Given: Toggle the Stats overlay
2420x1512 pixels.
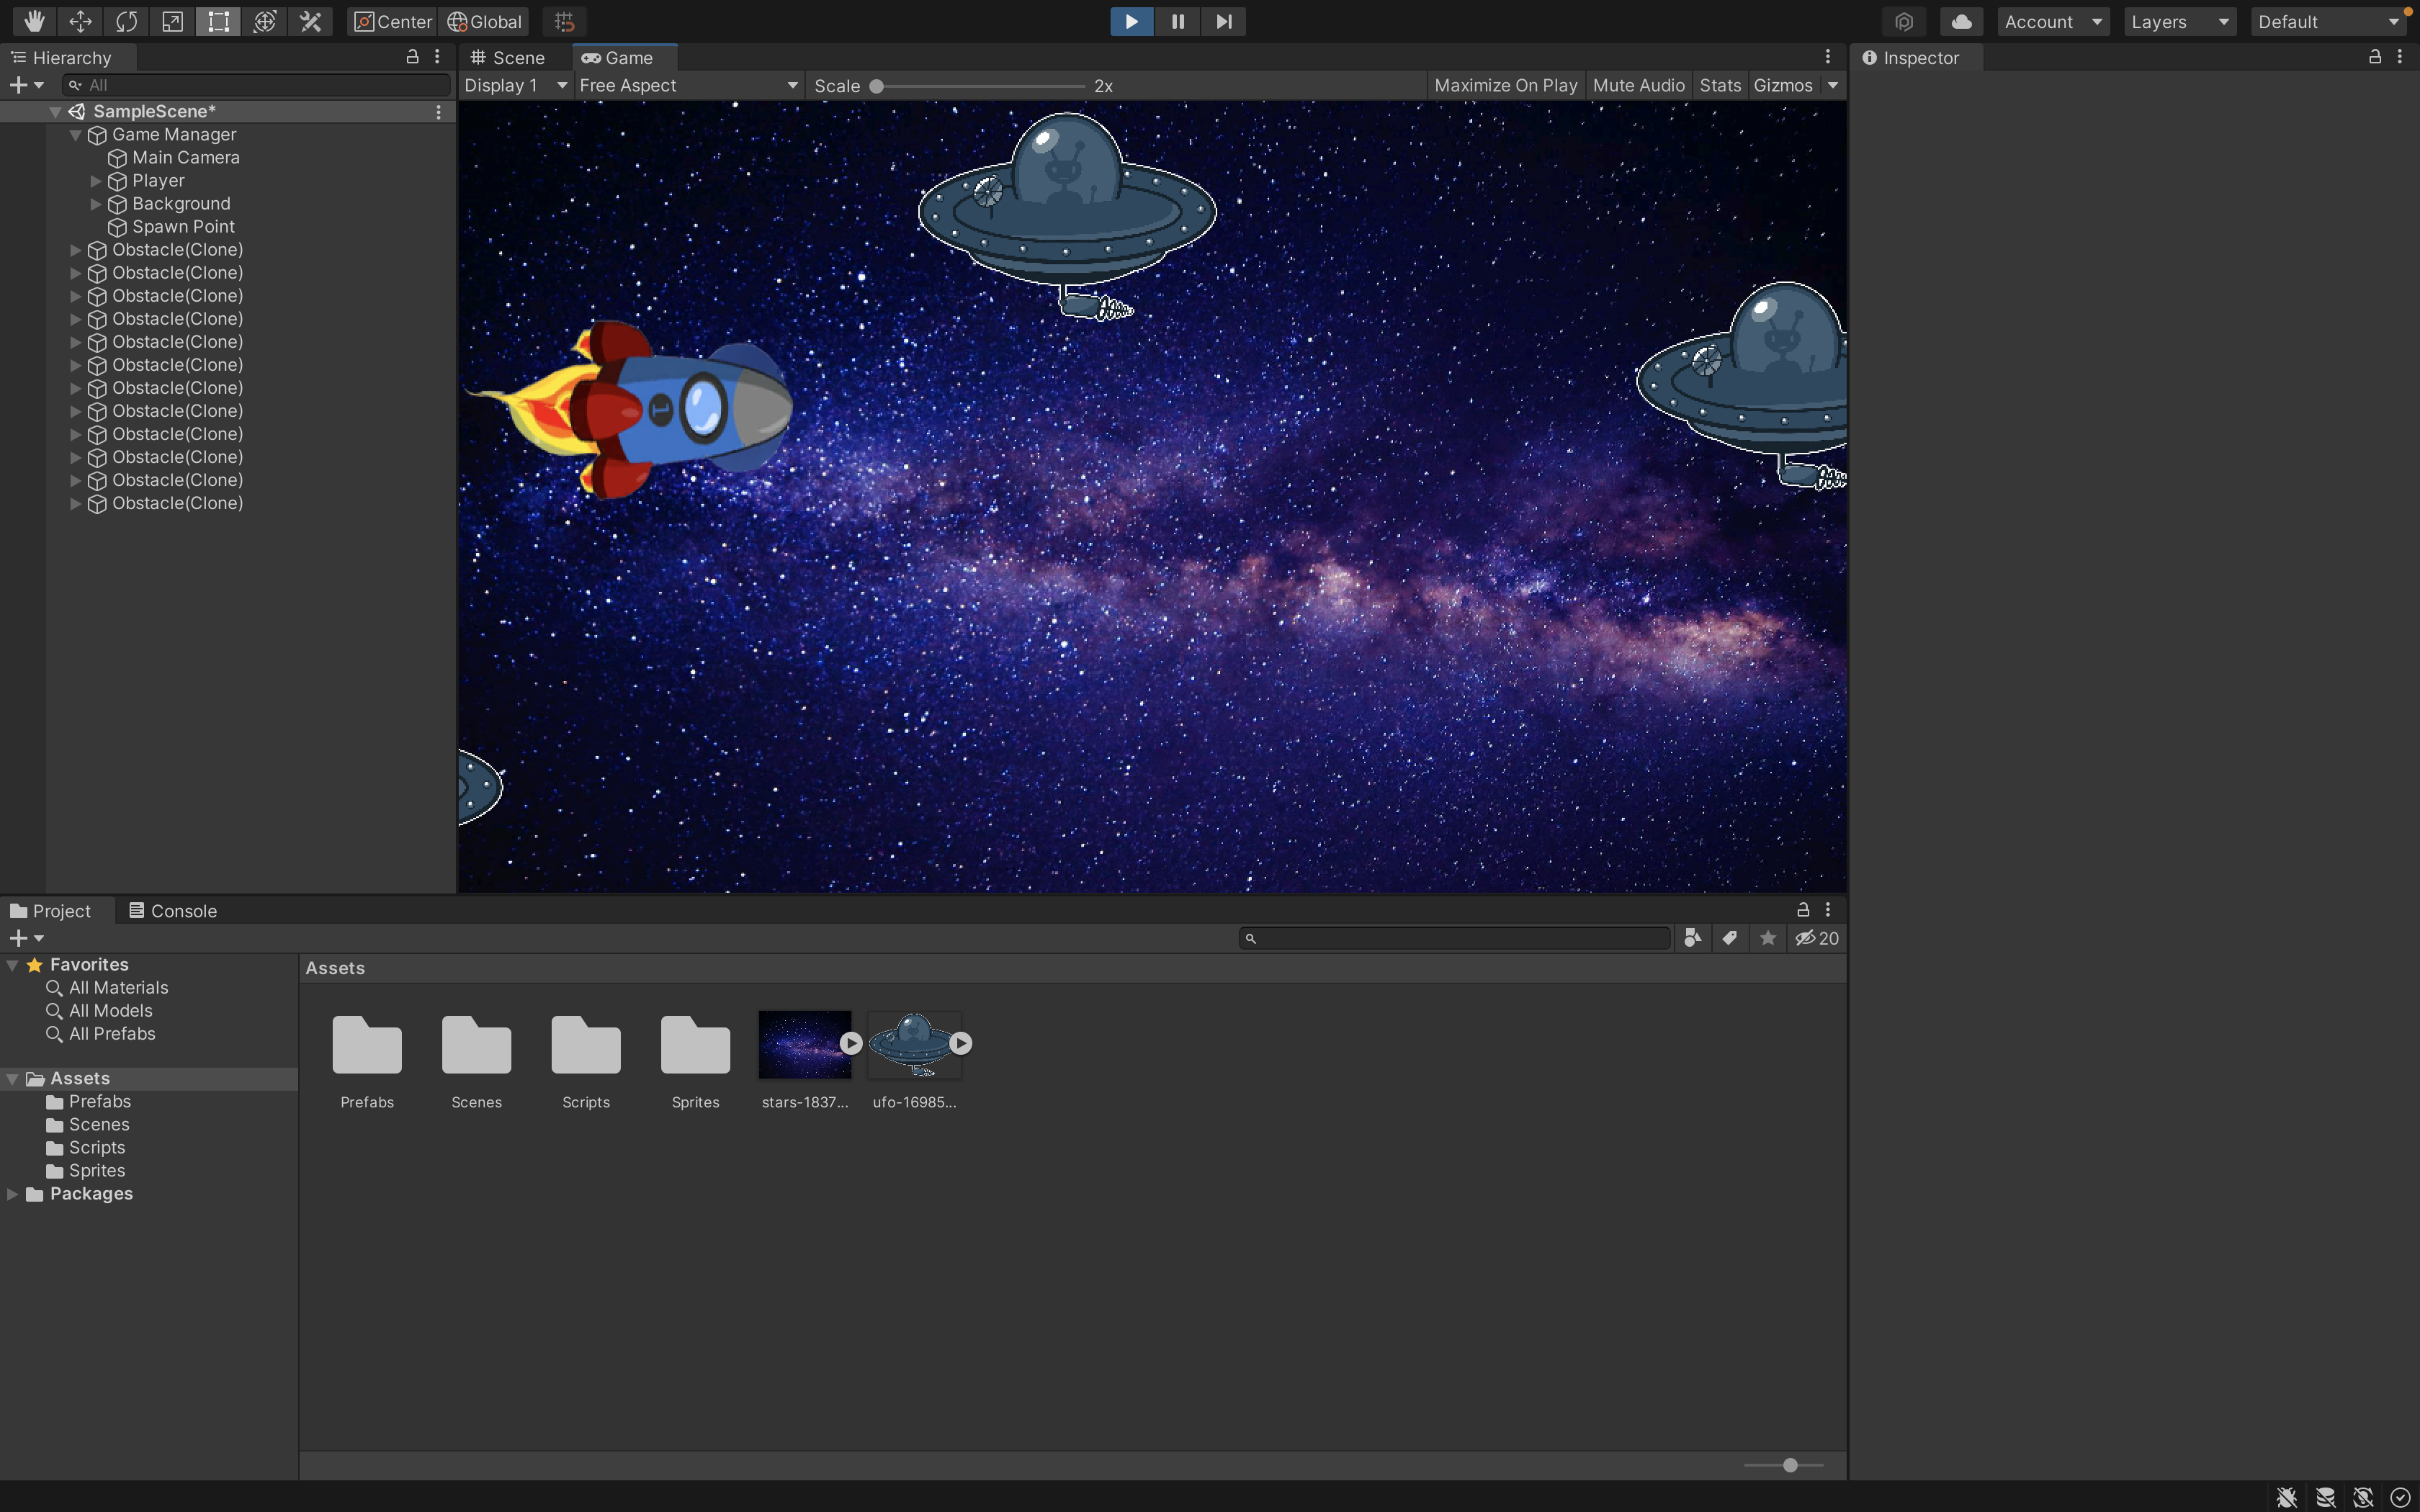Looking at the screenshot, I should (x=1719, y=85).
